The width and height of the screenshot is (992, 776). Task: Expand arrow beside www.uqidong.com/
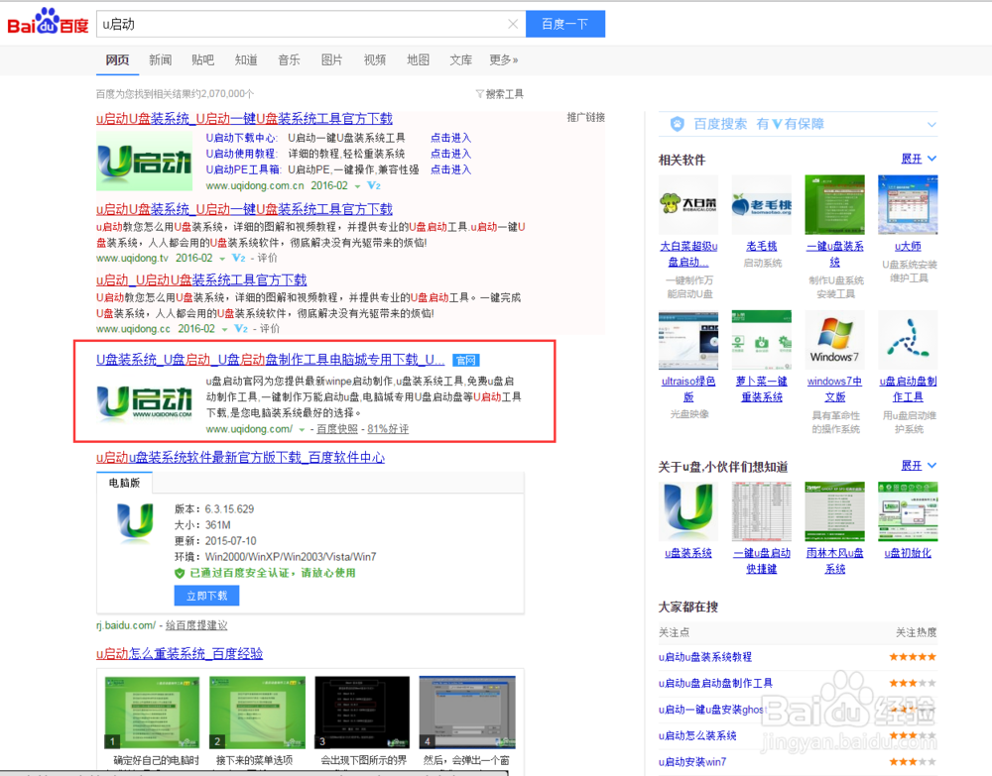tap(302, 430)
